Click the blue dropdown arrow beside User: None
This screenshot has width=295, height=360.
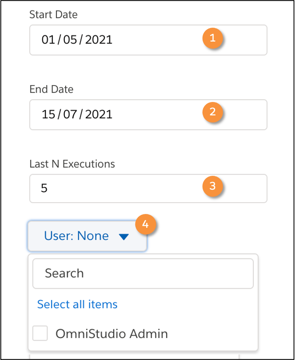[x=123, y=236]
